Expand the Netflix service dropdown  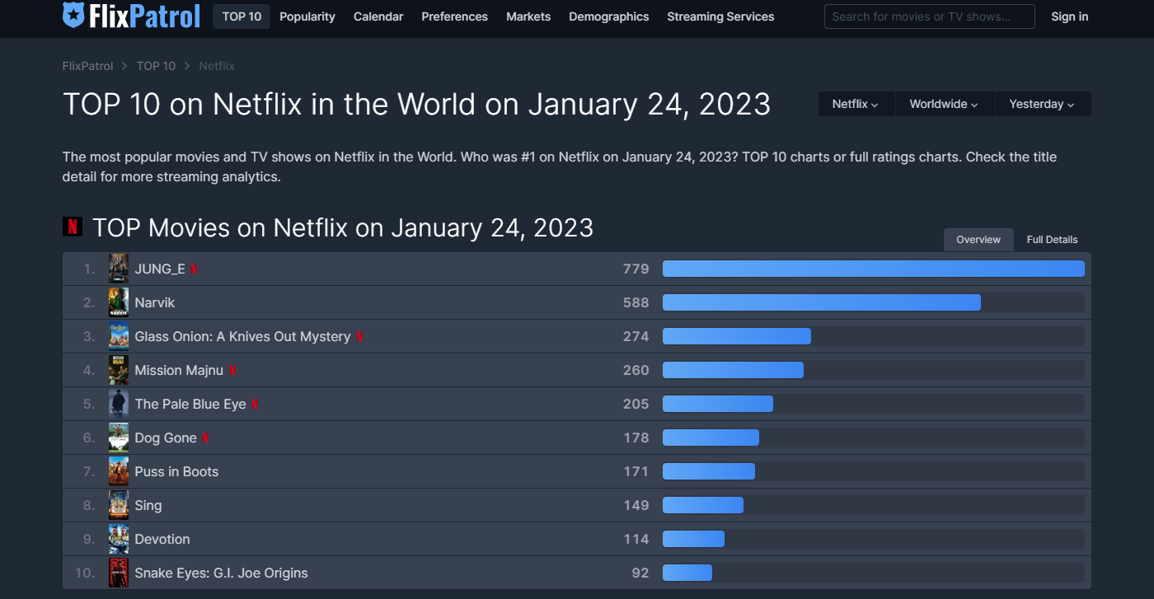856,104
